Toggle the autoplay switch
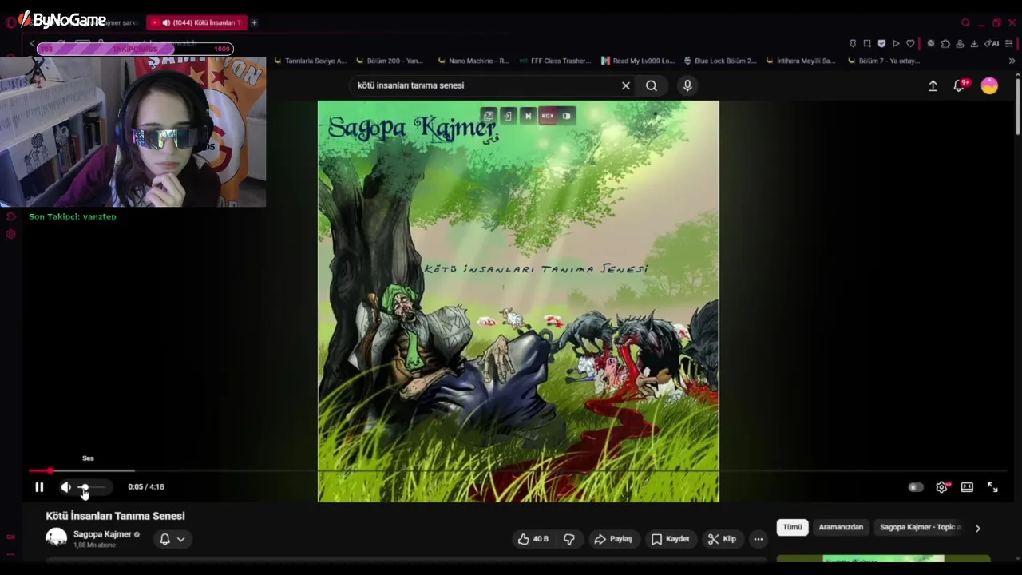Screen dimensions: 1022x575 [x=916, y=487]
